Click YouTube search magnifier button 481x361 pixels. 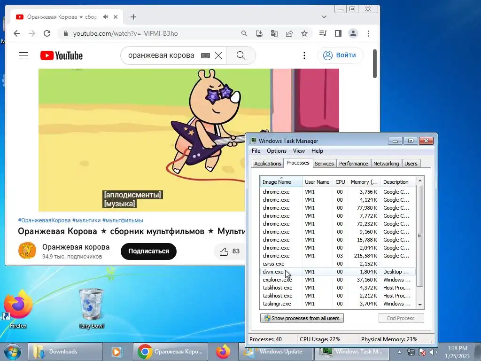coord(241,55)
